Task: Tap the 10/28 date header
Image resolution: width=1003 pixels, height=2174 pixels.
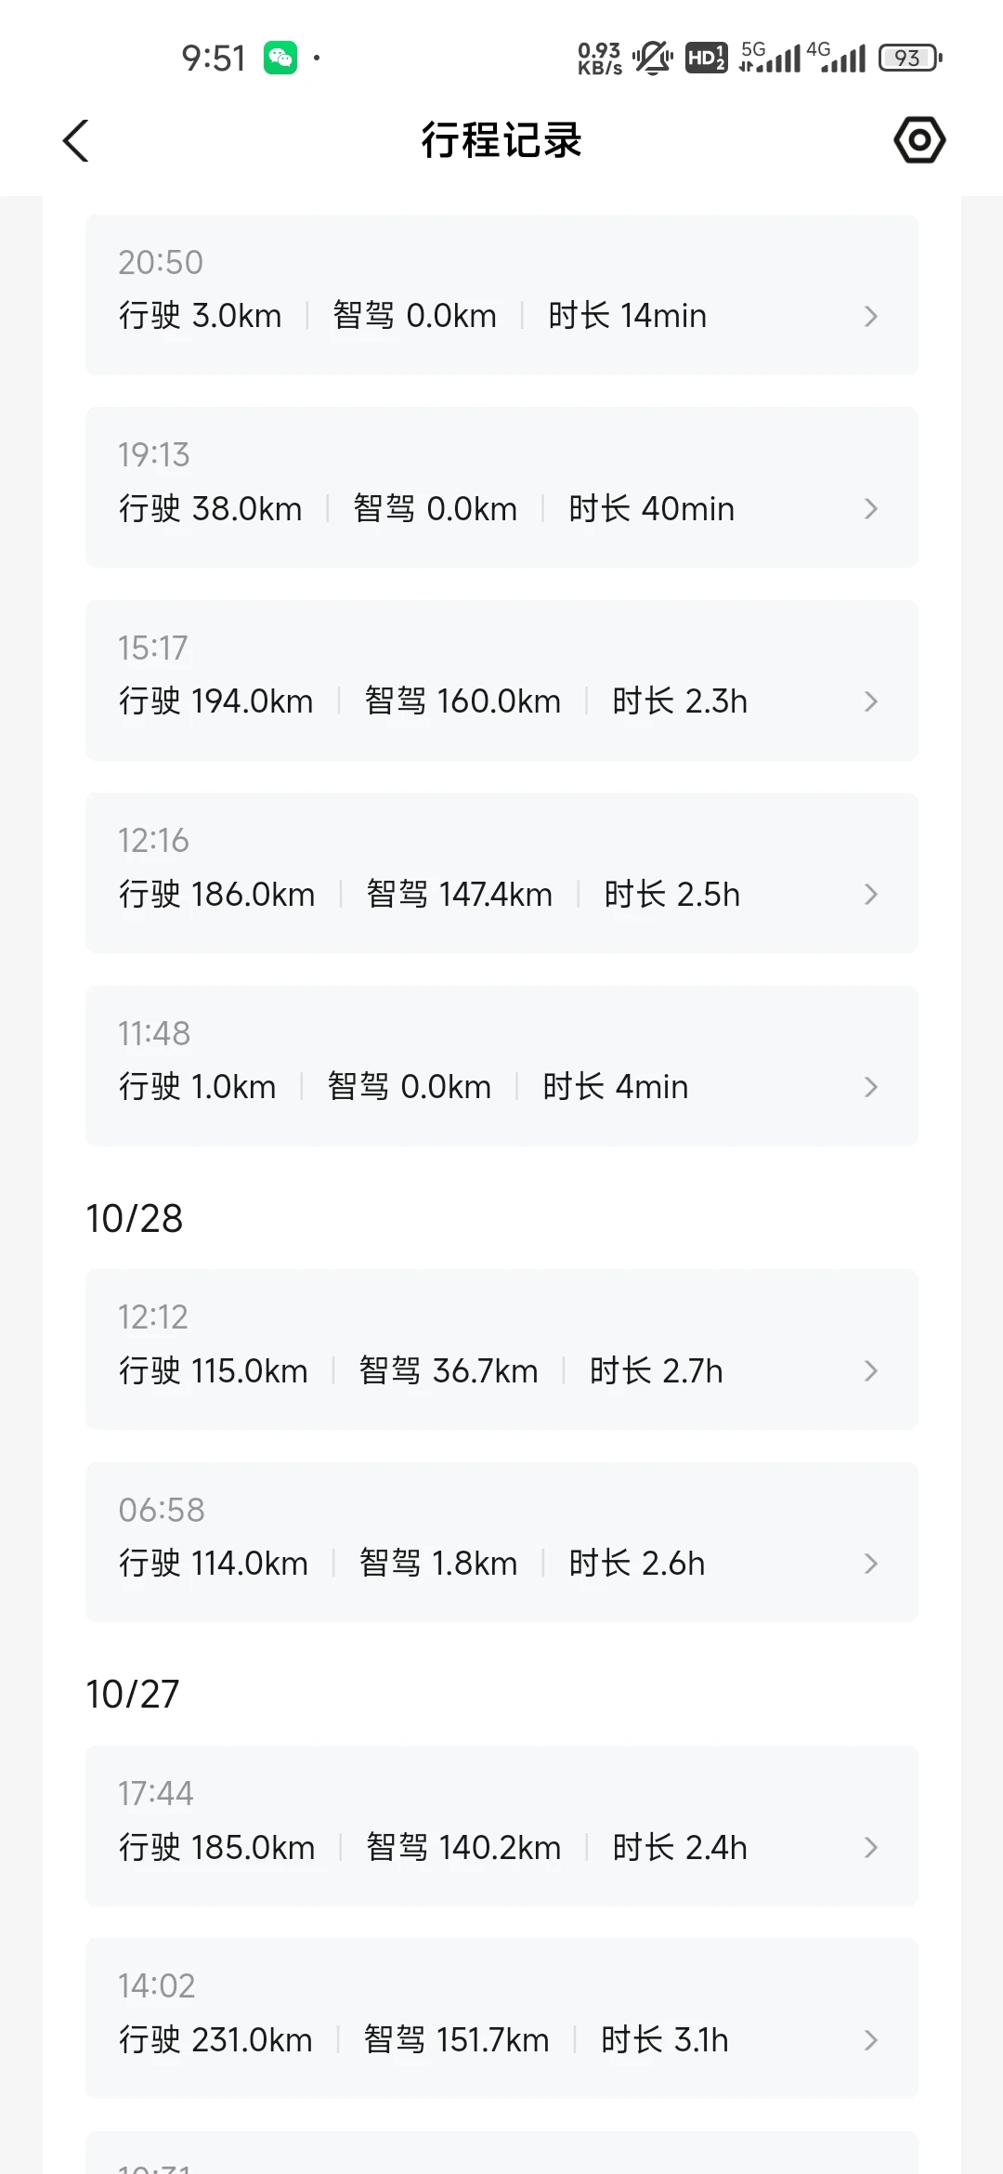Action: (135, 1219)
